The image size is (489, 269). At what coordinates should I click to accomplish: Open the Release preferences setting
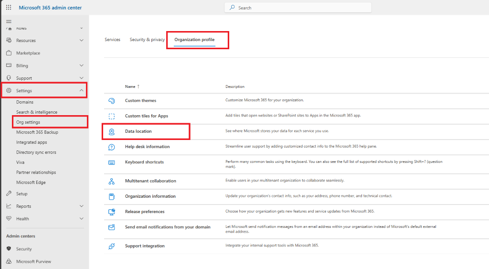(145, 212)
